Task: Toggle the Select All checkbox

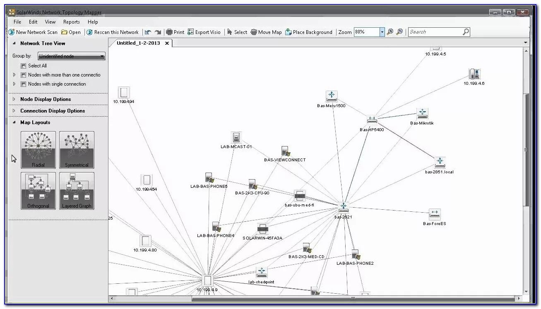Action: pos(24,66)
